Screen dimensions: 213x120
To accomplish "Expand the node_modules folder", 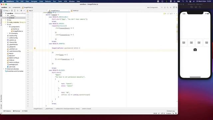I will 6,22.
